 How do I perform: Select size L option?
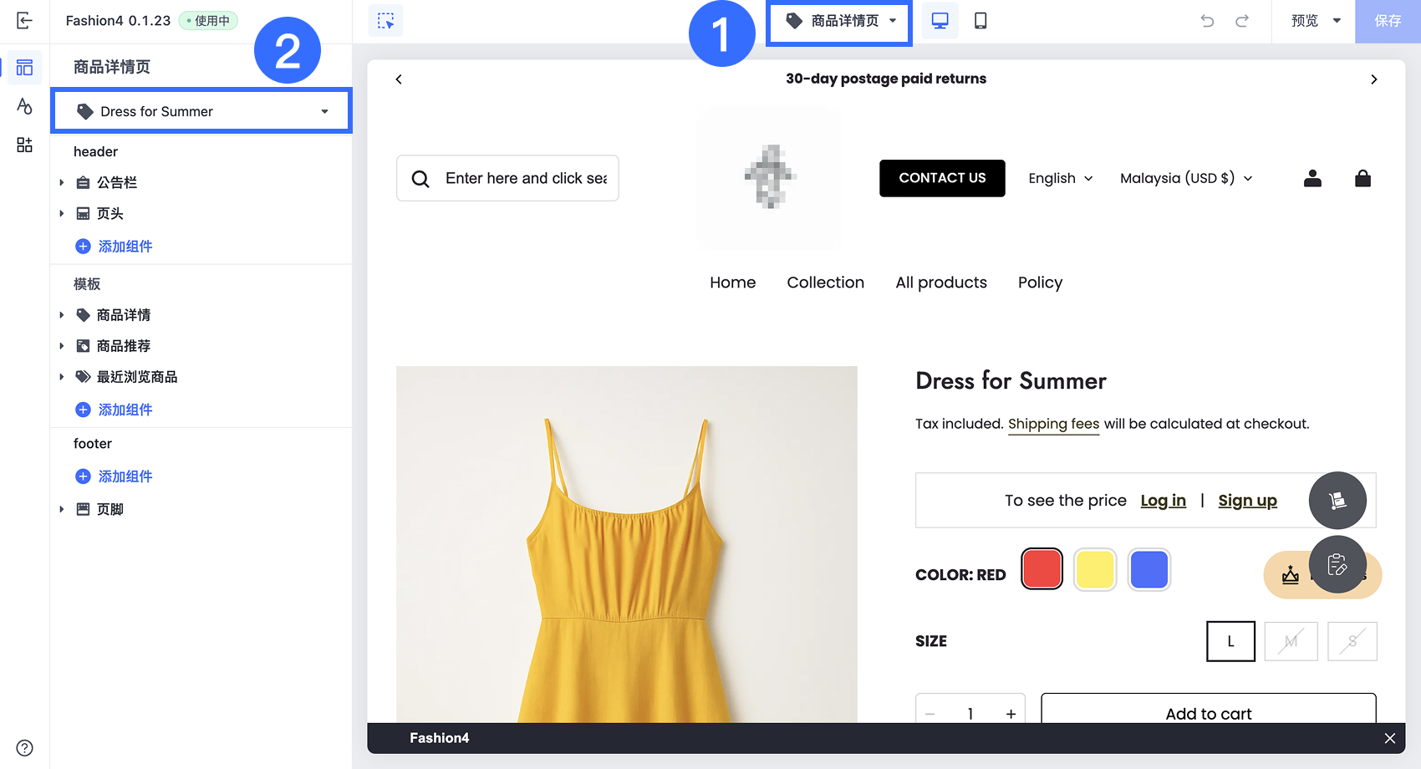pos(1230,641)
